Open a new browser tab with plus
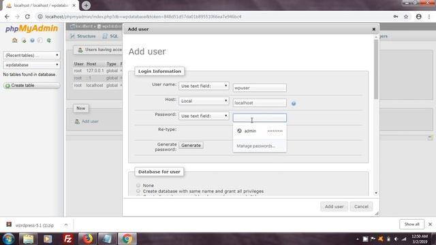The image size is (436, 245). coord(86,5)
